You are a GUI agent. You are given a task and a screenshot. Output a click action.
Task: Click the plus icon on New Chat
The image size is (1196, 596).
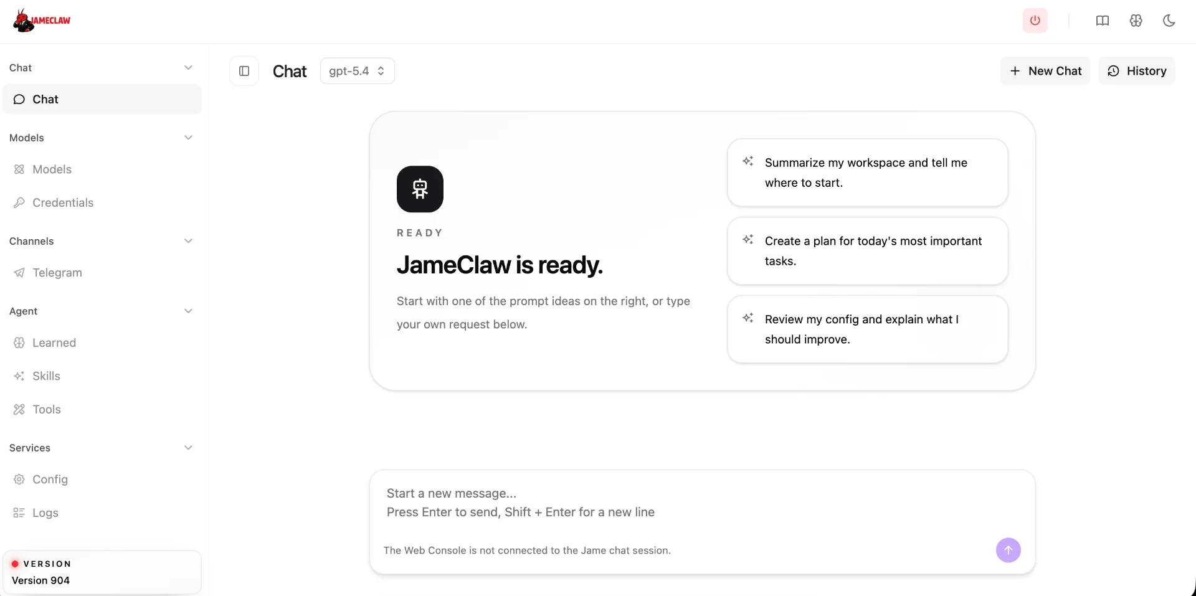[x=1015, y=71]
